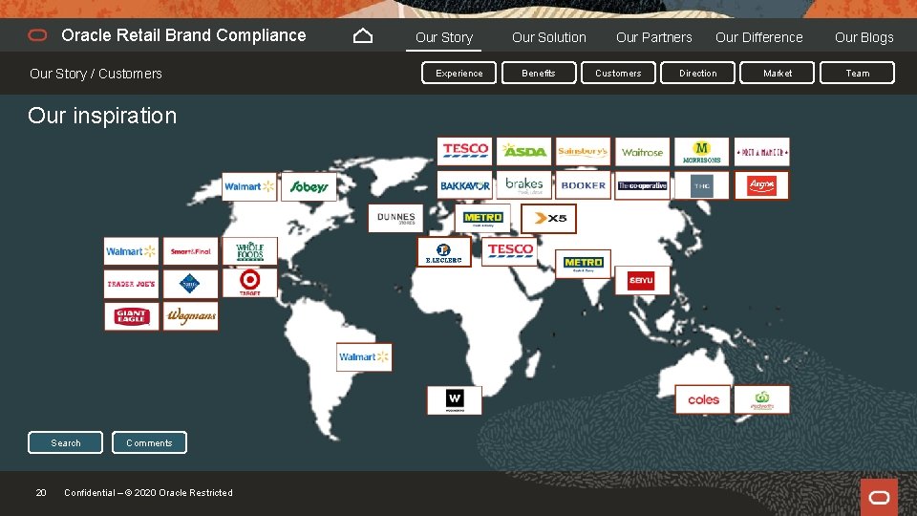
Task: Select the Giant Eagle logo
Action: coord(132,316)
